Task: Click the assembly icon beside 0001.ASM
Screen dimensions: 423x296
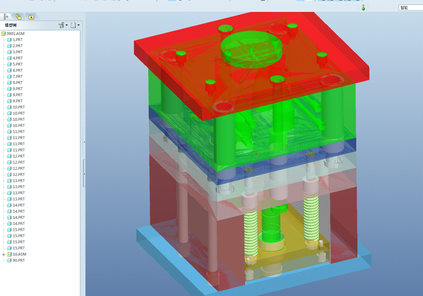Action: (3, 34)
